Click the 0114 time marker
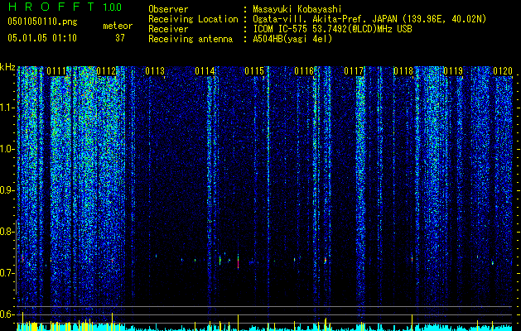 tap(205, 71)
